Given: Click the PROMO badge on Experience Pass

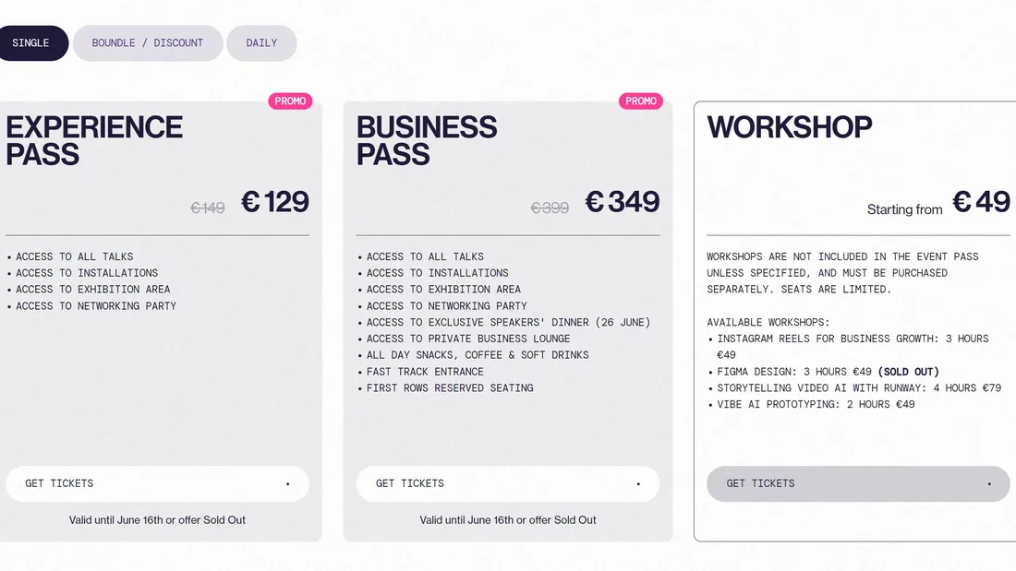Looking at the screenshot, I should pyautogui.click(x=290, y=101).
